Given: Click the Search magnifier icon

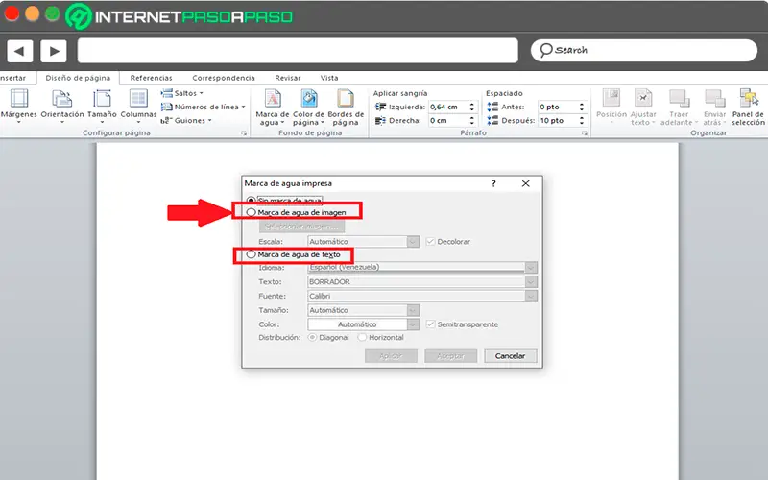Looking at the screenshot, I should 545,50.
